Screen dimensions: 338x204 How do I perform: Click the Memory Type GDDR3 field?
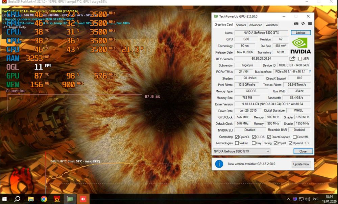point(251,91)
